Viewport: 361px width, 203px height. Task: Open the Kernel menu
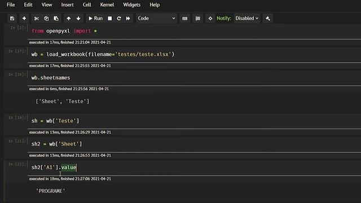tap(107, 5)
